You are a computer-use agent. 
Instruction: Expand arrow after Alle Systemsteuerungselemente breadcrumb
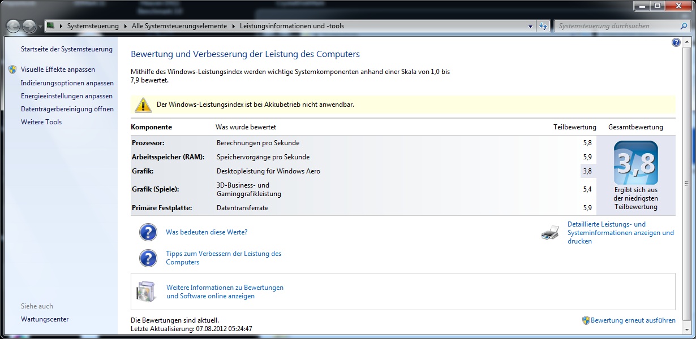234,26
